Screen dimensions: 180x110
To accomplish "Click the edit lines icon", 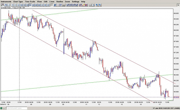I will (x=80, y=5).
